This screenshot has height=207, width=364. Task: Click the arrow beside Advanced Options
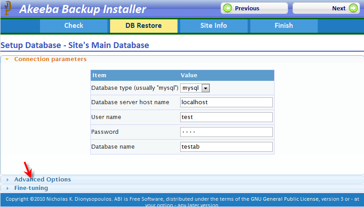click(x=8, y=180)
